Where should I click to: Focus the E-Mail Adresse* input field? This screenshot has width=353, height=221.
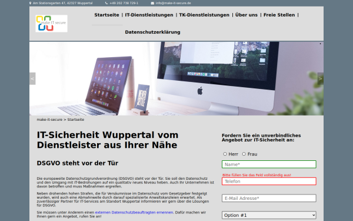pos(269,198)
